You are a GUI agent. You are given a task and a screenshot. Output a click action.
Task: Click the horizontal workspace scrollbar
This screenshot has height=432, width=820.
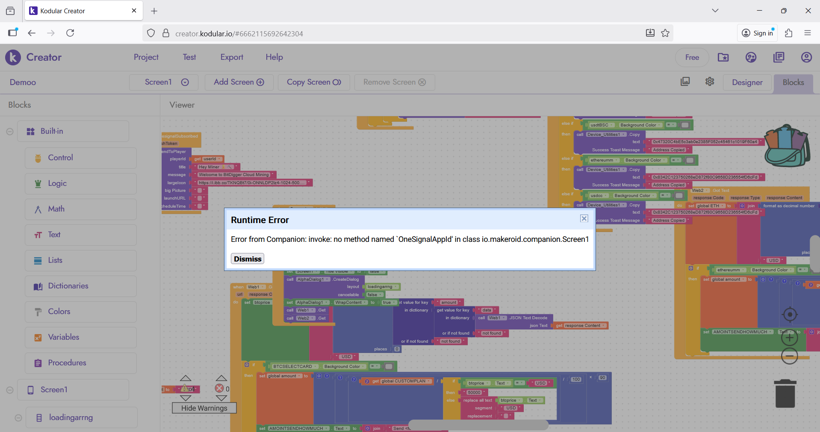pos(478,425)
